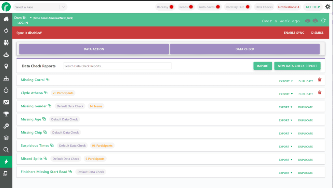333x188 pixels.
Task: Open the trophy icon in the sidebar
Action: tap(6, 114)
